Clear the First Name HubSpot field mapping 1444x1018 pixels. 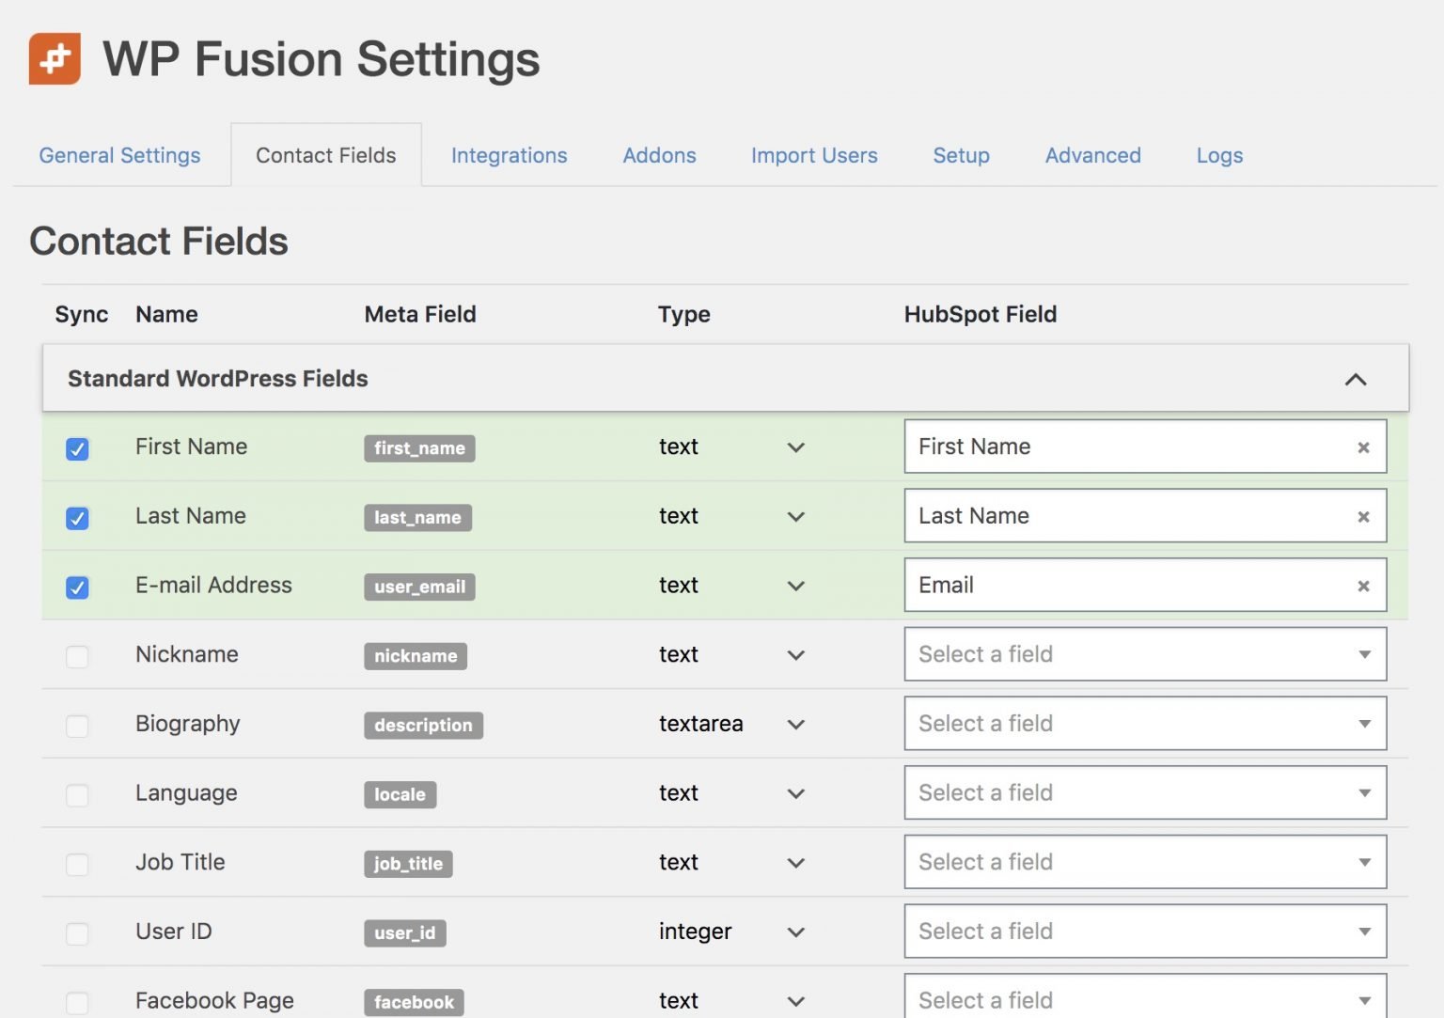(x=1363, y=447)
